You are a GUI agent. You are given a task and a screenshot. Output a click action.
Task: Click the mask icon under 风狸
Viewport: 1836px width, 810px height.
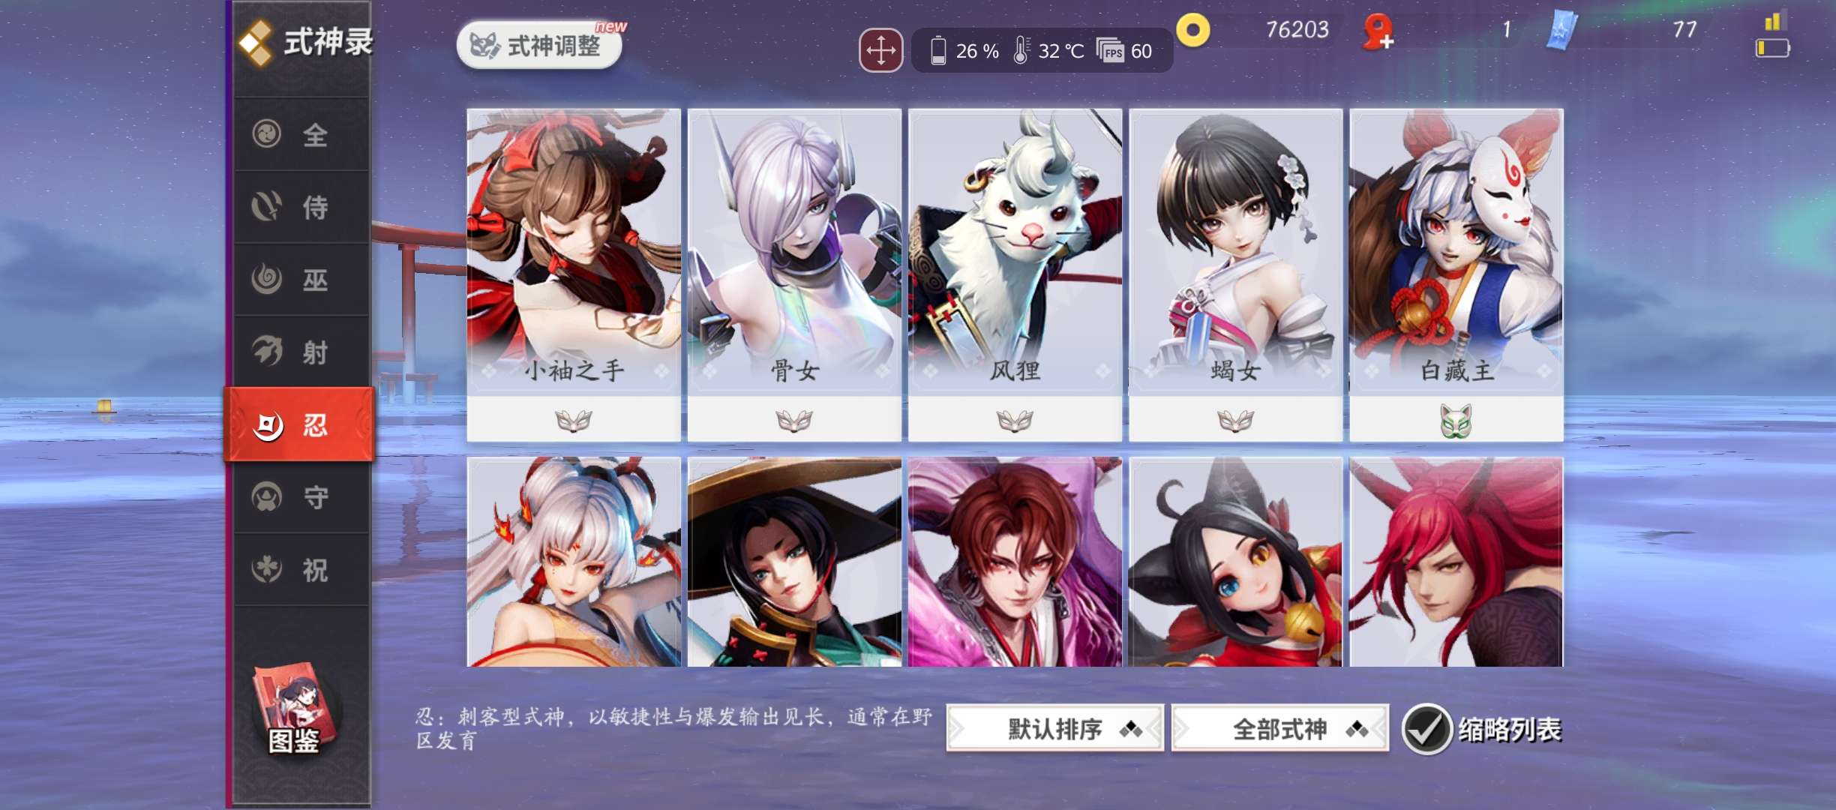pos(1015,421)
